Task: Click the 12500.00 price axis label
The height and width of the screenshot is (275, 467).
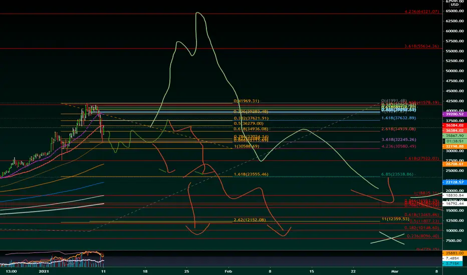Action: 455,220
